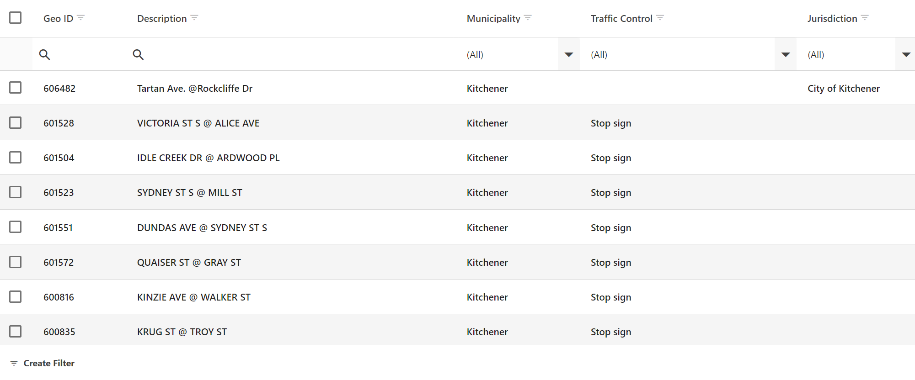Open the Jurisdiction filter dropdown arrow
This screenshot has height=380, width=915.
point(905,55)
